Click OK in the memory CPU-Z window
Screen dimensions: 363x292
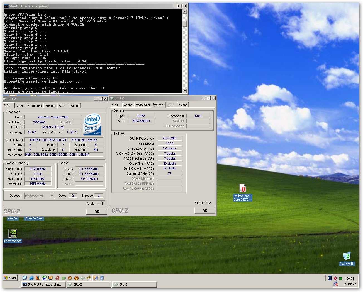pos(205,211)
